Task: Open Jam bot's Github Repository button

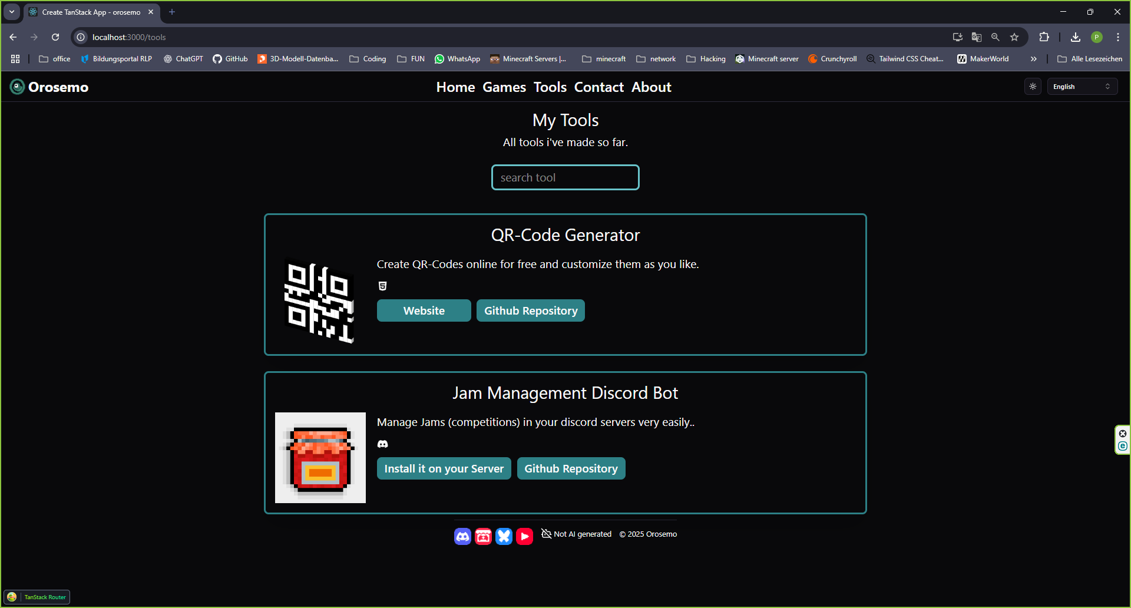Action: (571, 468)
